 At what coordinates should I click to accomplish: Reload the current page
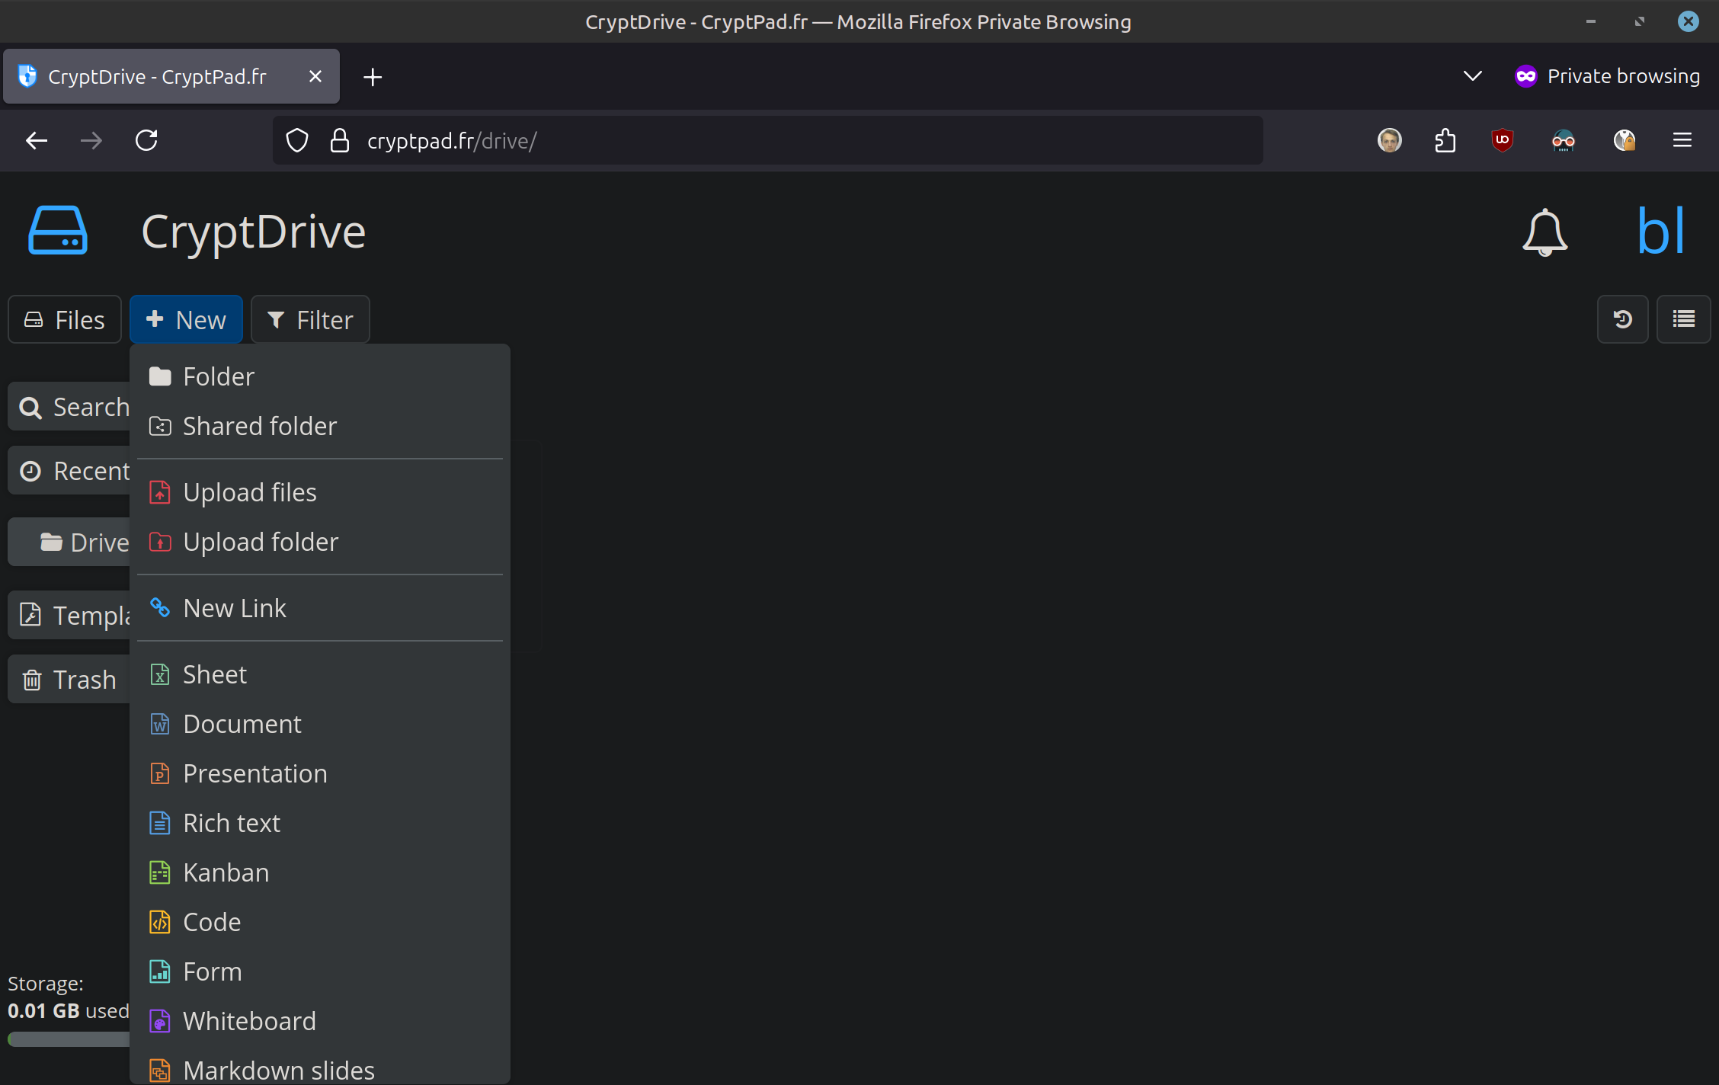pyautogui.click(x=146, y=140)
